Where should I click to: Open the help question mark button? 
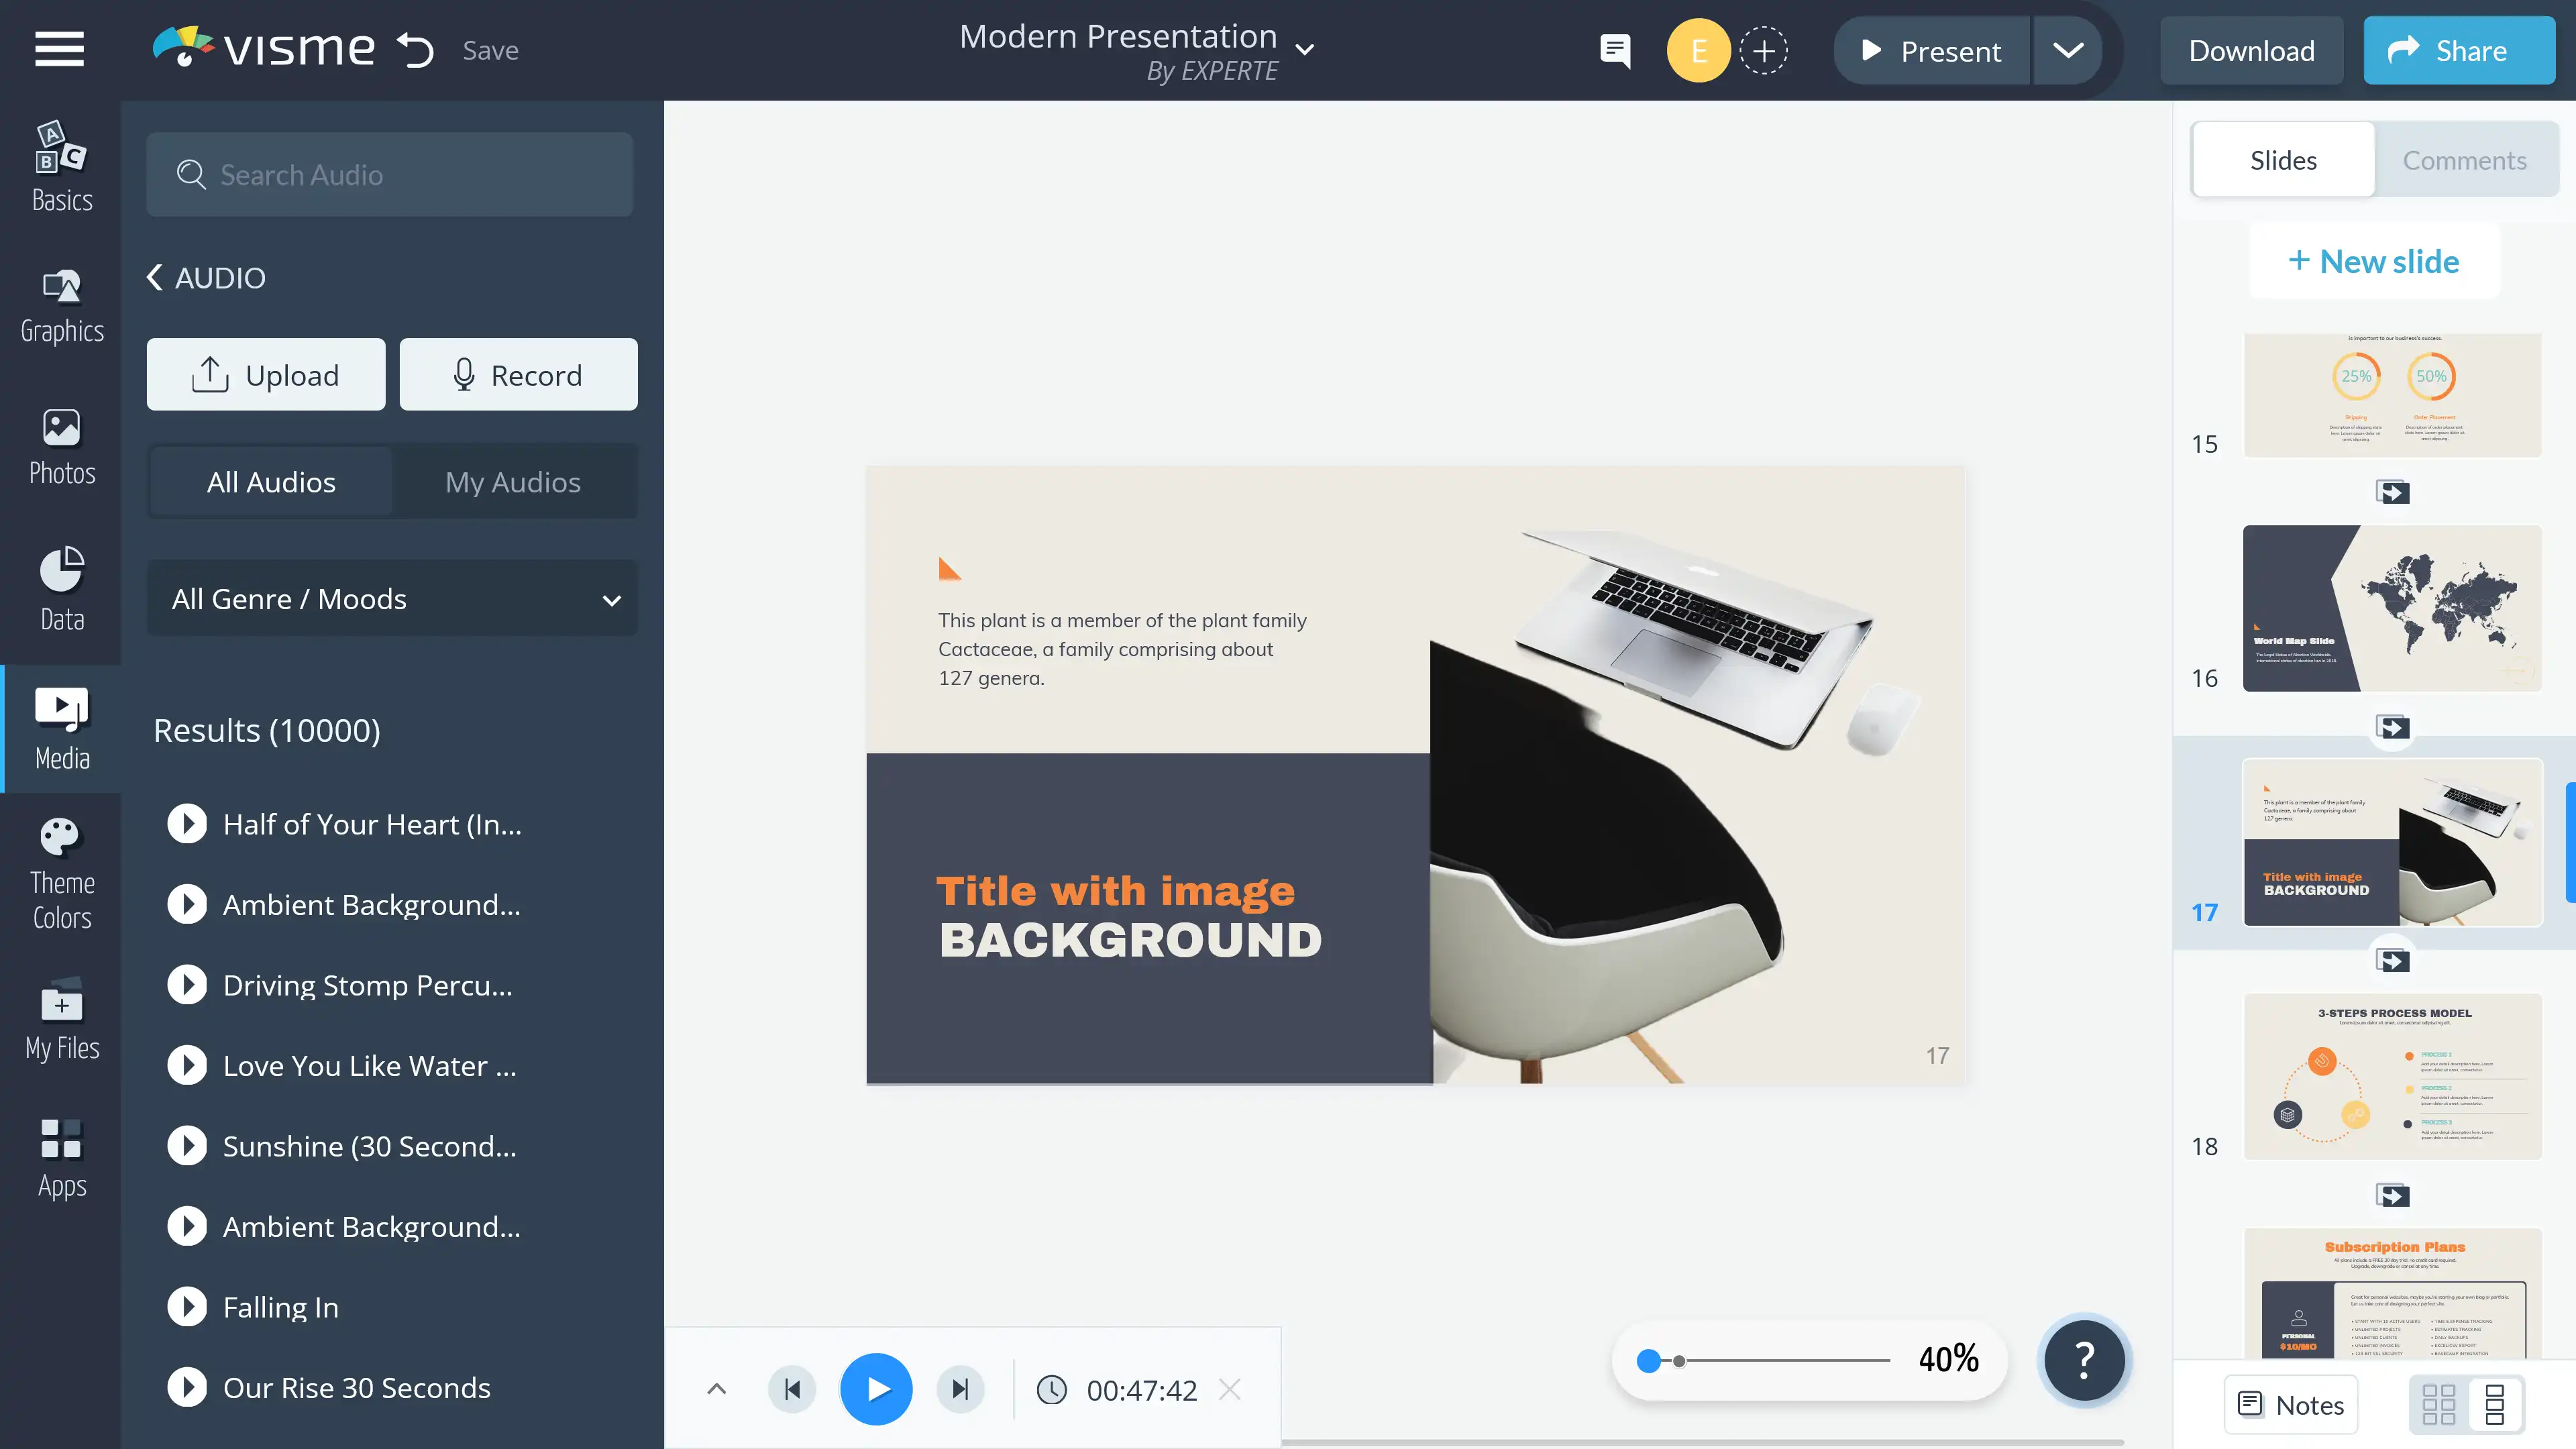tap(2084, 1359)
